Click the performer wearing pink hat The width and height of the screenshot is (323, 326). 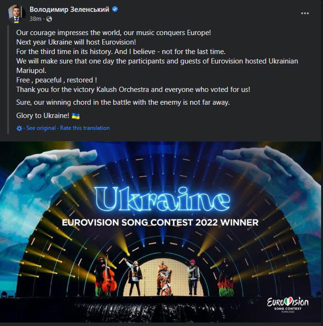pyautogui.click(x=193, y=275)
